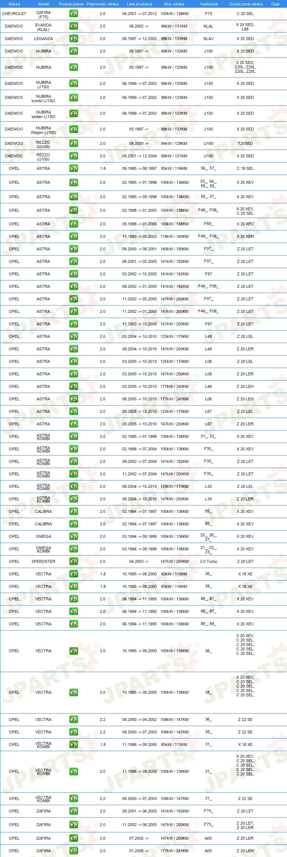Click the Lata produkcji column header

coord(139,4)
